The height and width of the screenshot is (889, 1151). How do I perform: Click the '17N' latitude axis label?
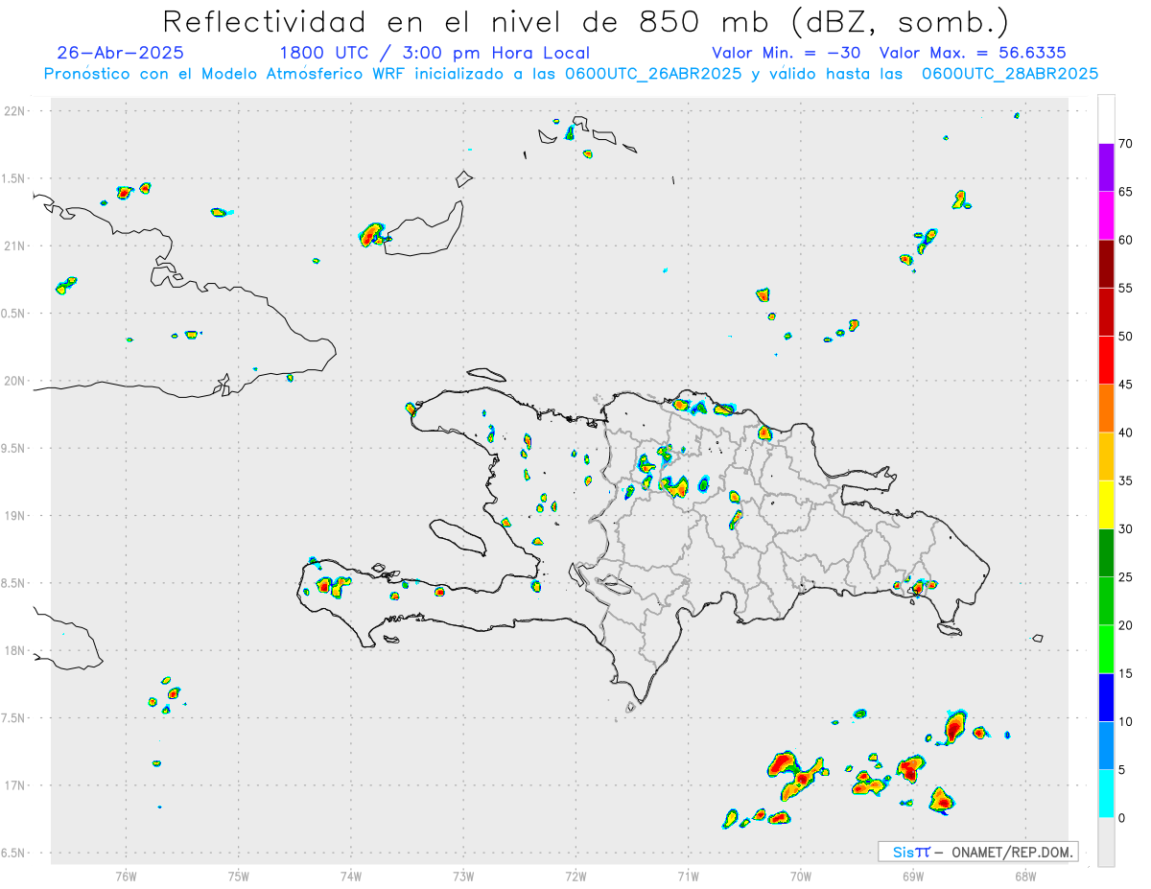click(16, 785)
